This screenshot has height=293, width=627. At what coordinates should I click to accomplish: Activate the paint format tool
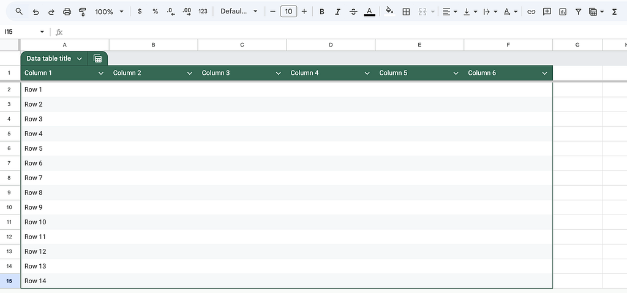point(83,12)
